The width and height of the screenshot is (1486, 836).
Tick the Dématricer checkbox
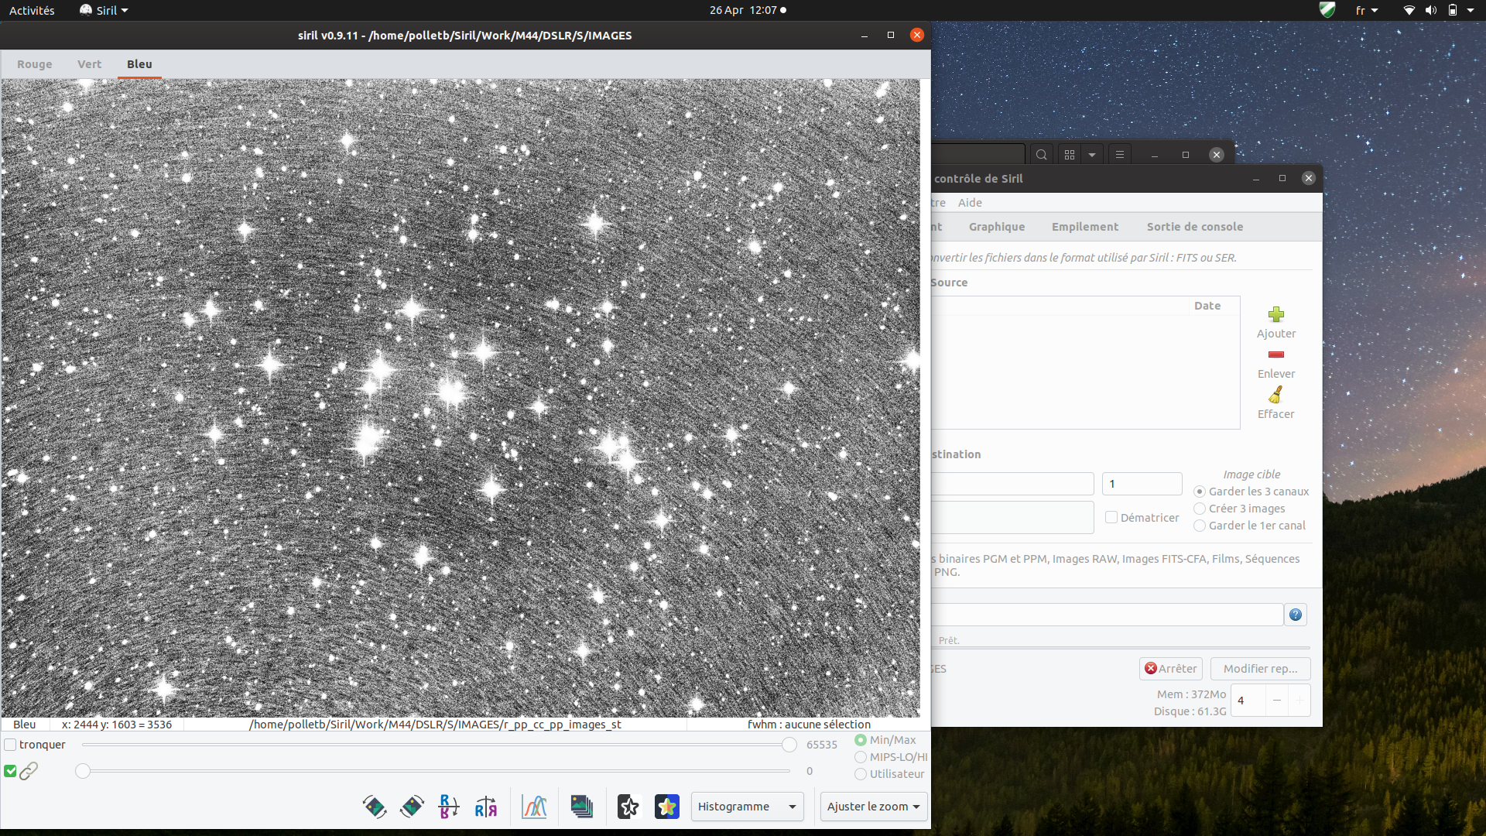[x=1111, y=517]
